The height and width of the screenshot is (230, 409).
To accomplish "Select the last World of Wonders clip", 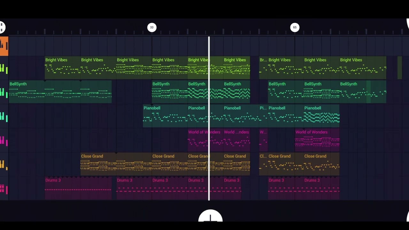I will coord(317,140).
